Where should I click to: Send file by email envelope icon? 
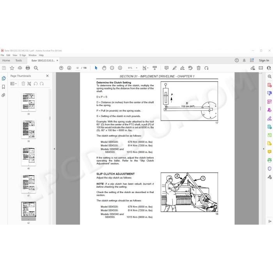(261, 68)
